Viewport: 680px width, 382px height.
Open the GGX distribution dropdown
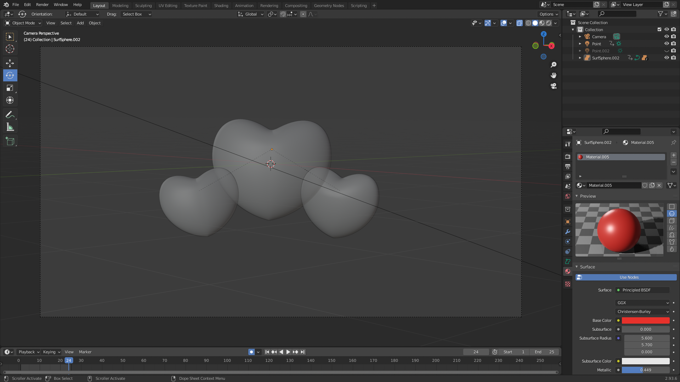[642, 303]
